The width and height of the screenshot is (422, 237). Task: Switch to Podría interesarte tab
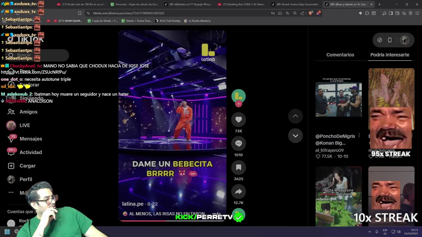click(x=390, y=55)
